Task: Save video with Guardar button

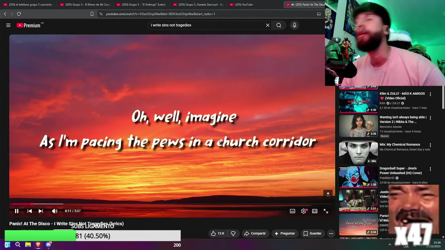Action: pyautogui.click(x=312, y=234)
